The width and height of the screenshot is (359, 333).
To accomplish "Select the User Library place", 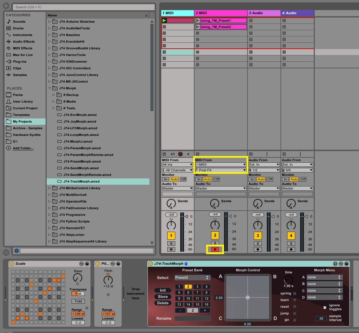I will [x=23, y=102].
